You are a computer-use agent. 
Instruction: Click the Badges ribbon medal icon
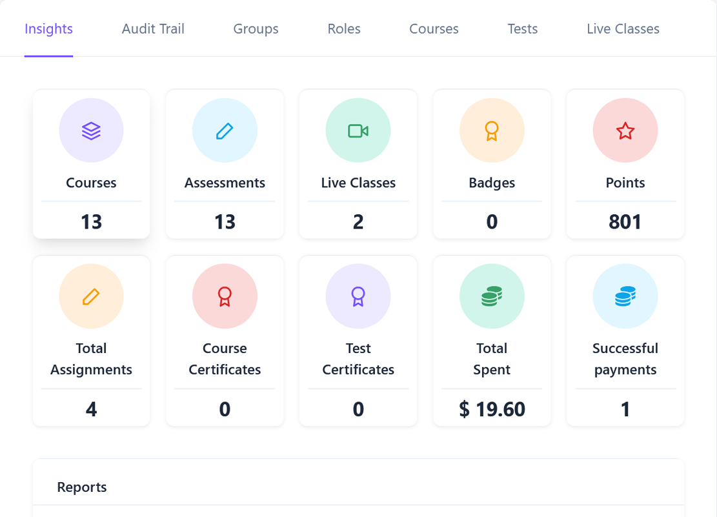coord(492,131)
